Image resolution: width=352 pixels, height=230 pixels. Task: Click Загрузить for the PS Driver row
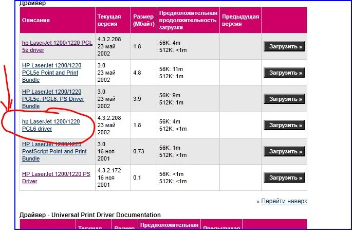click(x=284, y=178)
